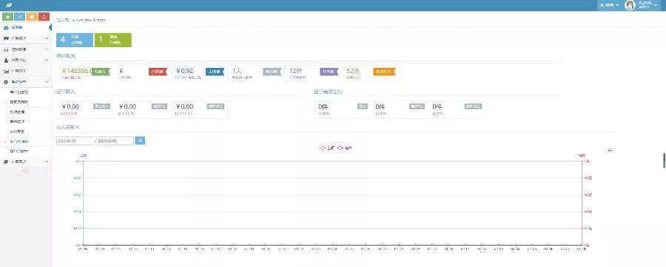
Task: Toggle the first series in the chart legend
Action: [326, 148]
